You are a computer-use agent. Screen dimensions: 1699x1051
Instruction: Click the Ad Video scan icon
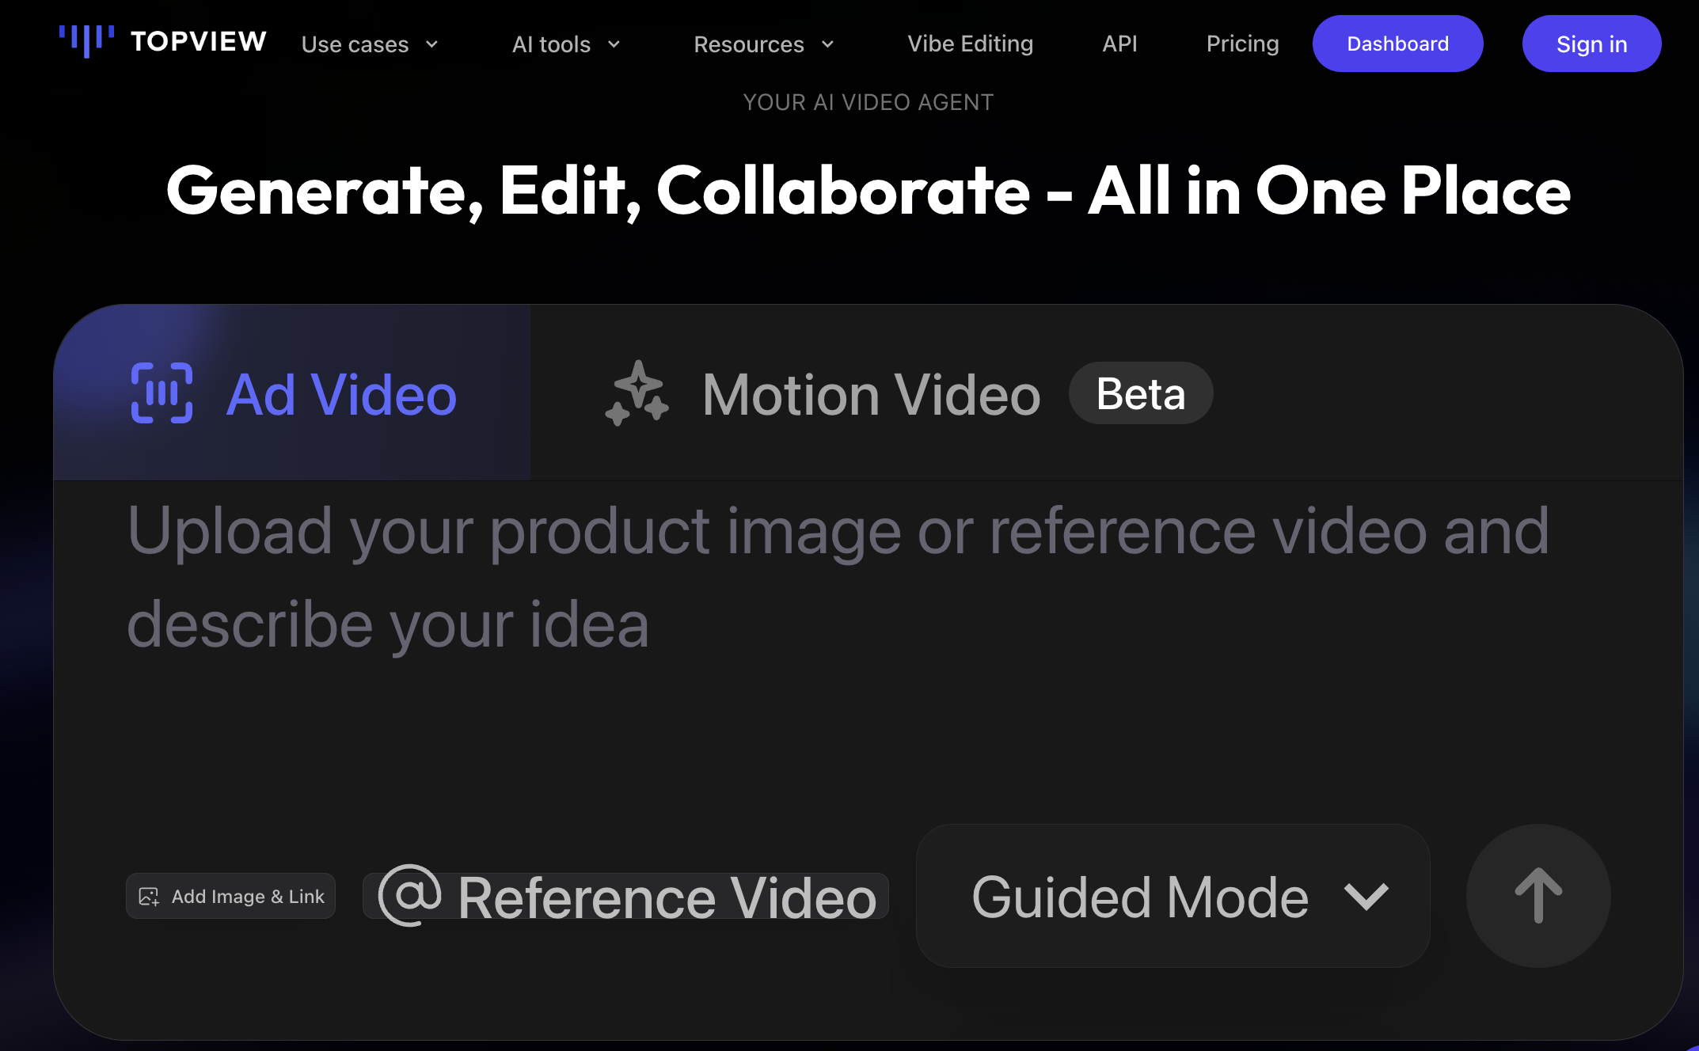coord(162,393)
